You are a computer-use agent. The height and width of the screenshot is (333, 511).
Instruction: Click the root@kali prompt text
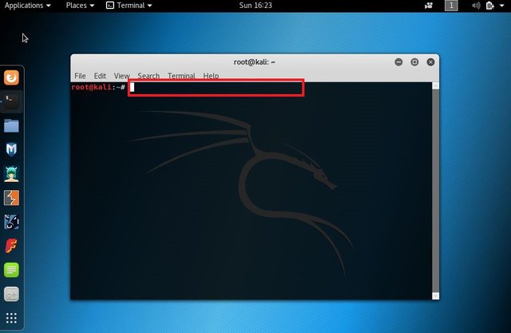point(98,87)
